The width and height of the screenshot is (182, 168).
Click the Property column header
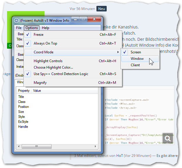[24, 91]
